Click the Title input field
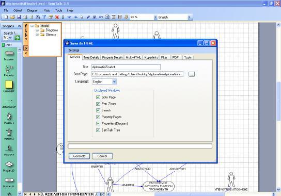Viewport: 281px width, 196px height. [126, 67]
